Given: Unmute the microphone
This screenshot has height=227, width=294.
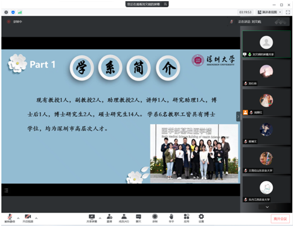Looking at the screenshot, I should click(x=10, y=218).
